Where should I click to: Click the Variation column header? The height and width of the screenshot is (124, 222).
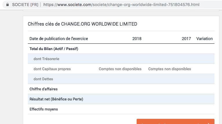tap(204, 39)
